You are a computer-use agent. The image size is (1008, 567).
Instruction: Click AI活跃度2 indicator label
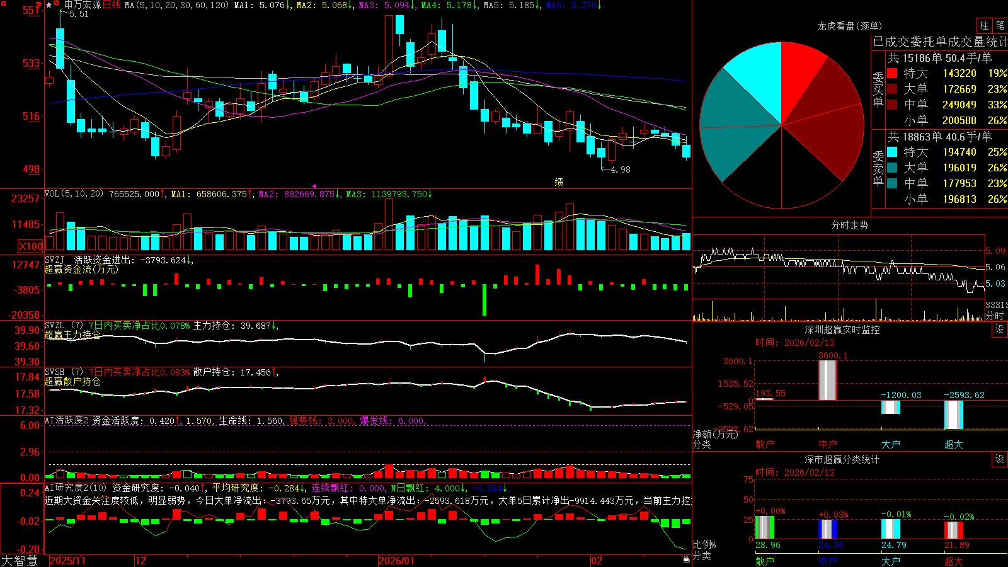tap(66, 420)
